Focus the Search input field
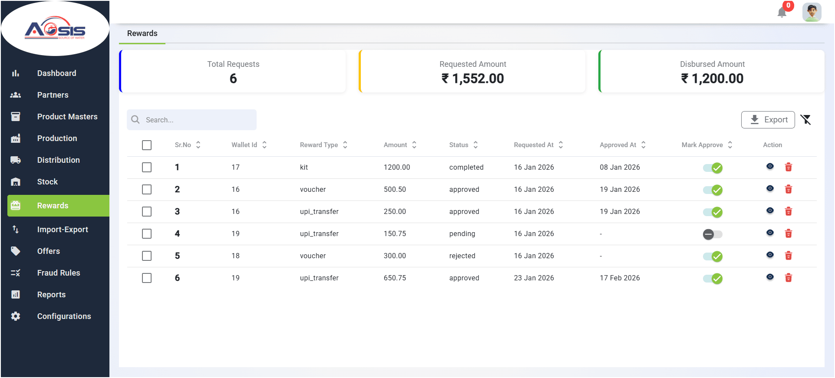This screenshot has height=378, width=835. [x=191, y=120]
